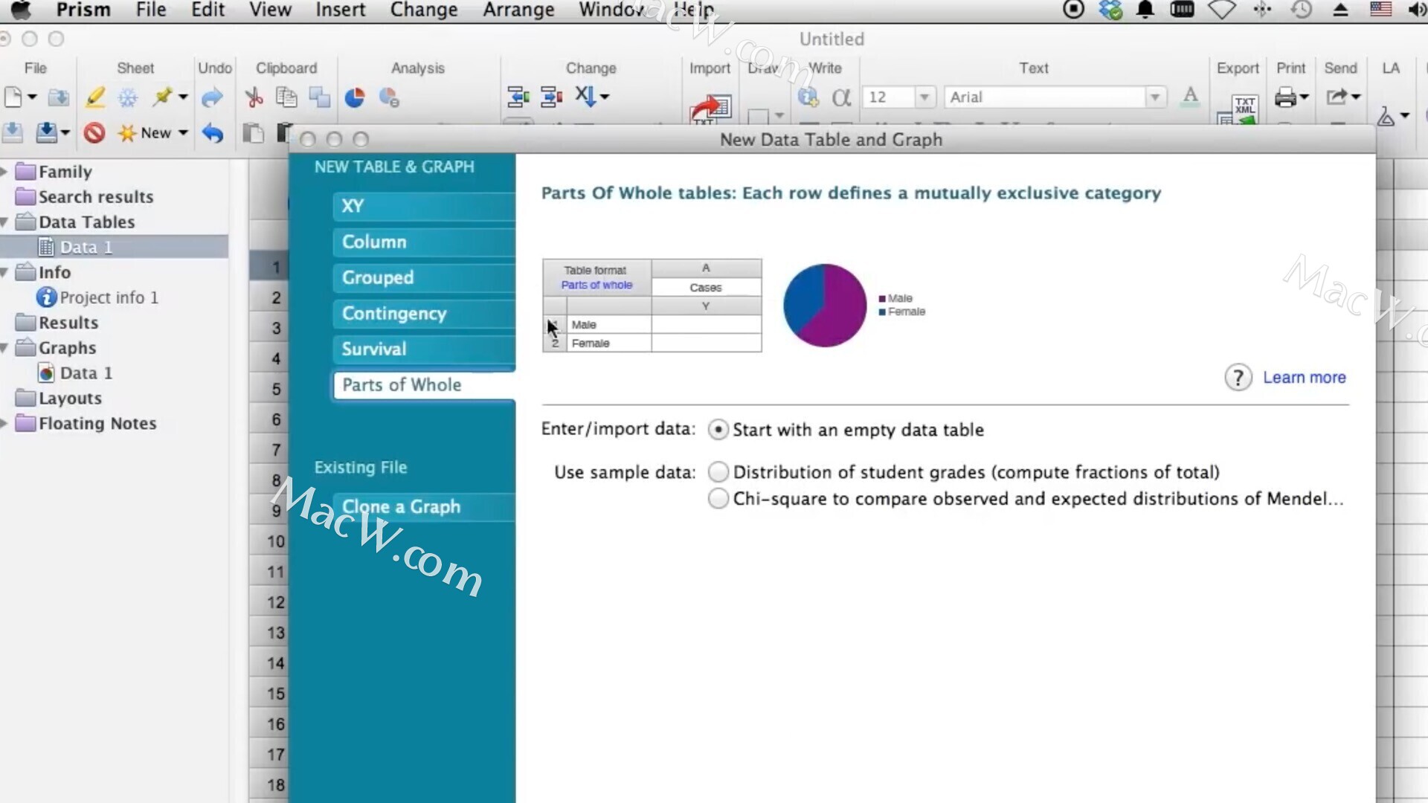
Task: Choose the Survival table type
Action: [x=424, y=349]
